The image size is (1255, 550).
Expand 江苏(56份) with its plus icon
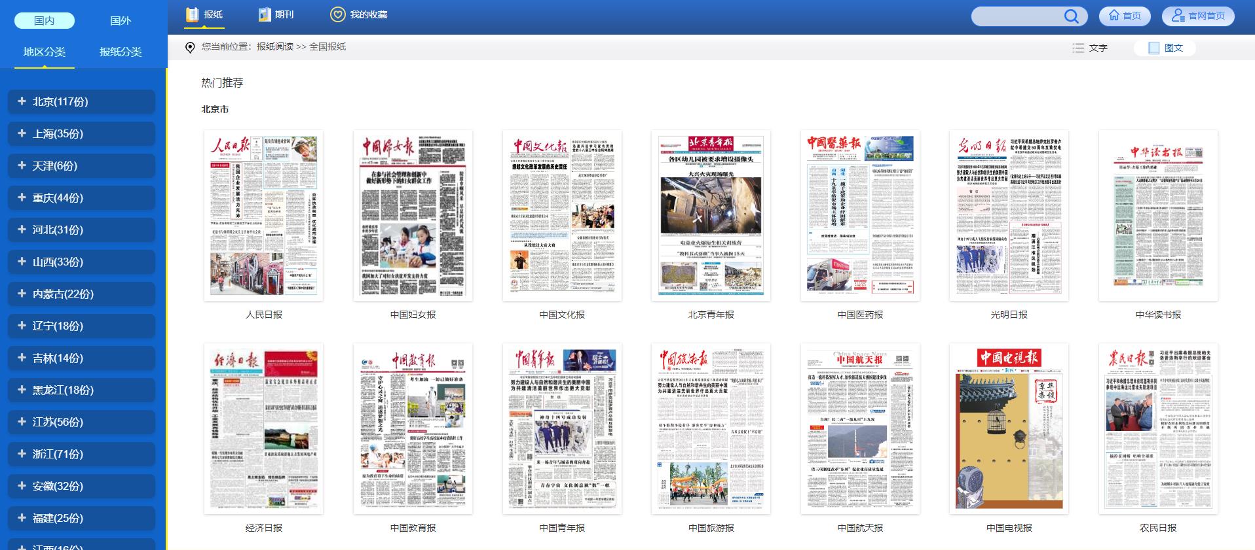point(22,422)
